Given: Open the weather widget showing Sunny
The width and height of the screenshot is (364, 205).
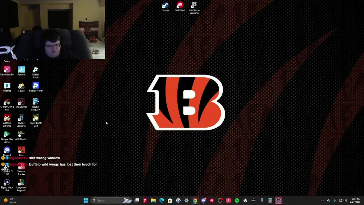Looking at the screenshot, I should point(10,200).
